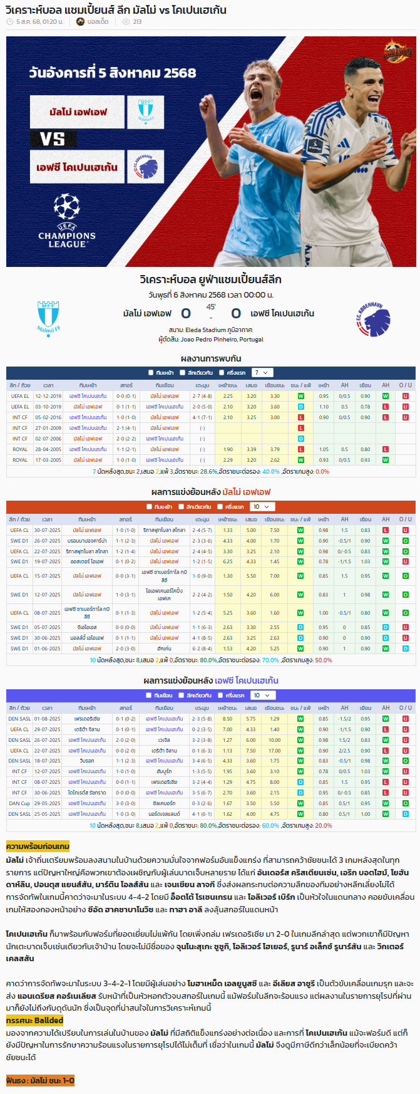Click blue D result badge for 08-07-2025 København row
420x1094 pixels.
(x=301, y=782)
